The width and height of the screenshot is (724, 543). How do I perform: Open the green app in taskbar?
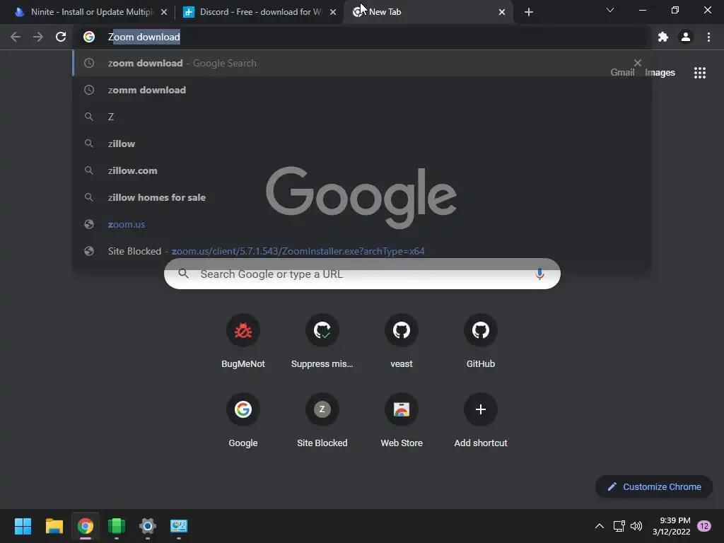[x=117, y=526]
